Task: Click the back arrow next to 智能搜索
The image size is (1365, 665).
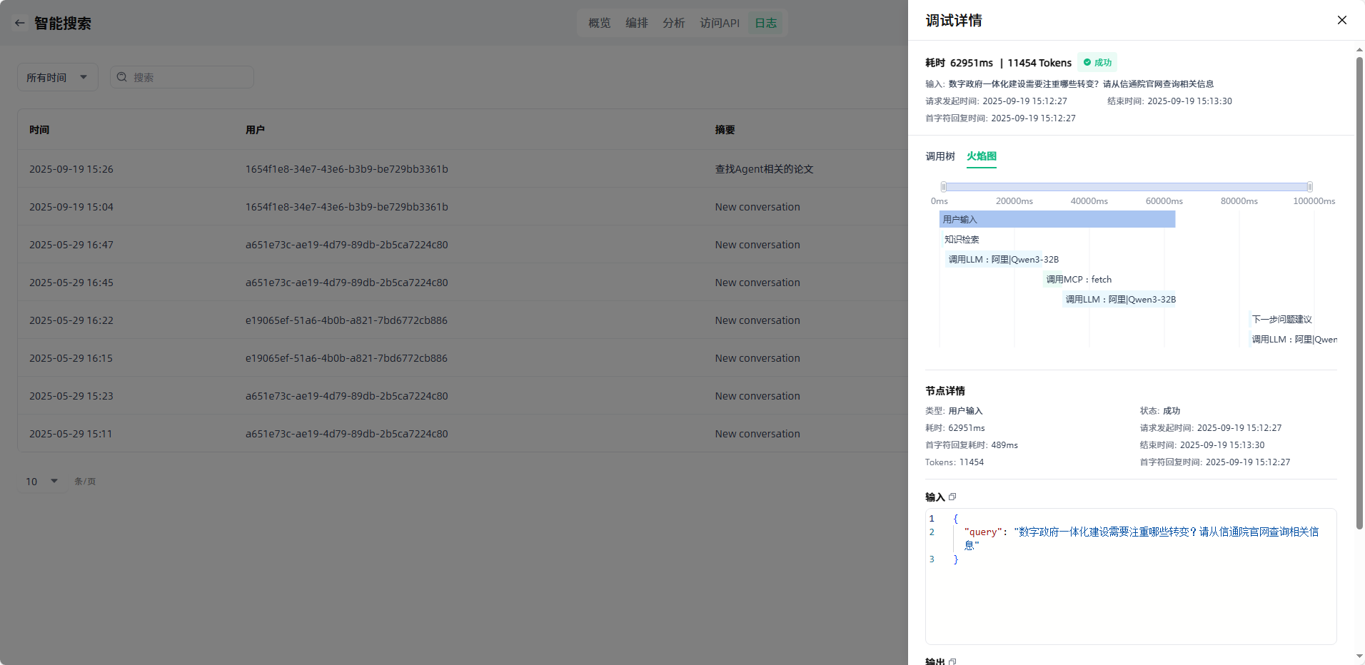Action: (20, 23)
